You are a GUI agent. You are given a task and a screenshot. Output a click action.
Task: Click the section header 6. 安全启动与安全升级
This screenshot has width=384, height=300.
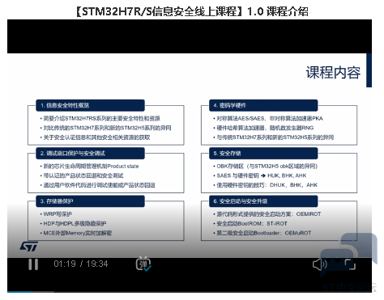[x=263, y=201]
